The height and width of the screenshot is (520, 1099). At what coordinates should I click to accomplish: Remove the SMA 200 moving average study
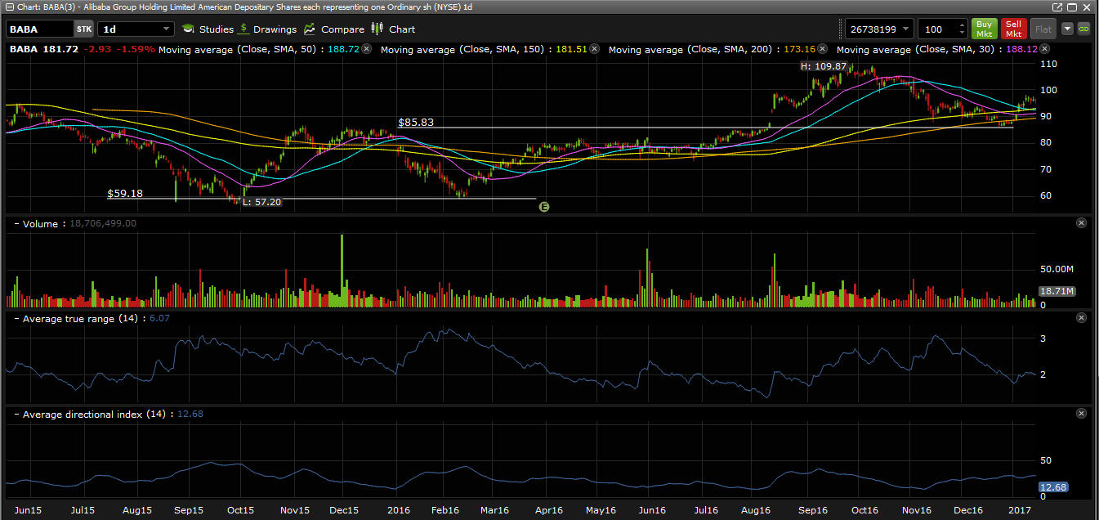(822, 49)
